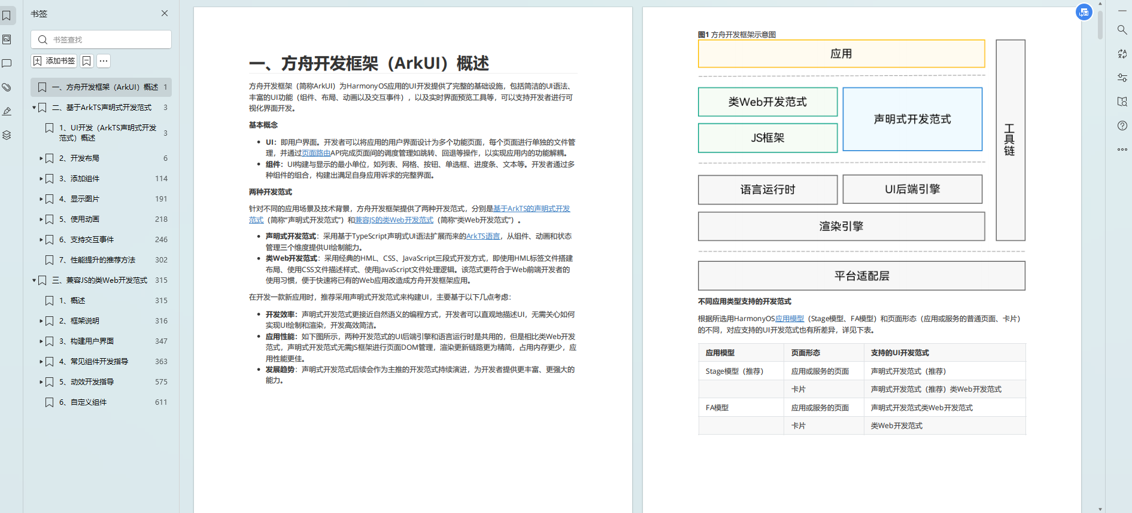Open the layers icon in left sidebar
Image resolution: width=1132 pixels, height=513 pixels.
[x=7, y=135]
